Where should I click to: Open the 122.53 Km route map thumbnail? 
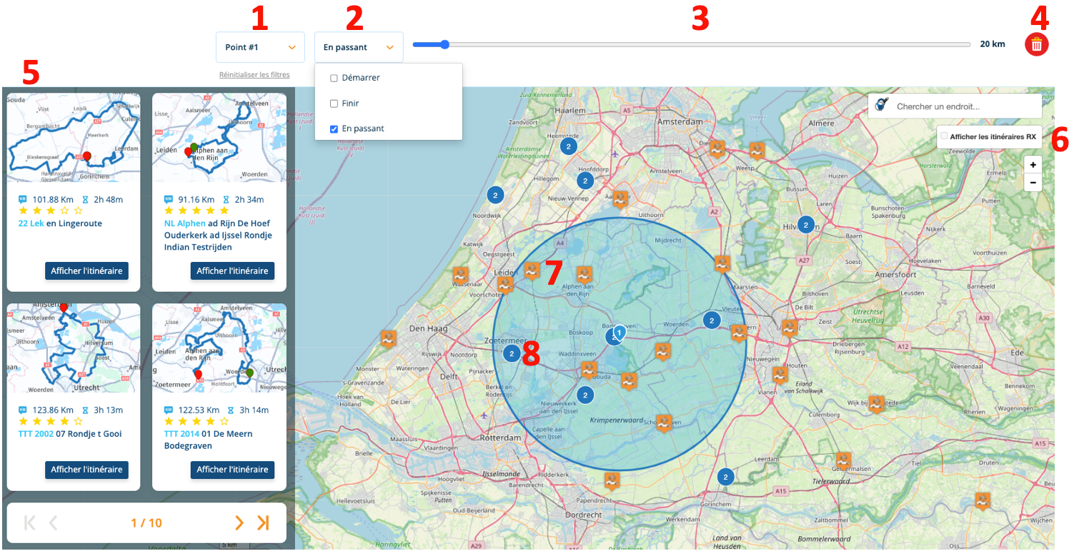(x=219, y=348)
